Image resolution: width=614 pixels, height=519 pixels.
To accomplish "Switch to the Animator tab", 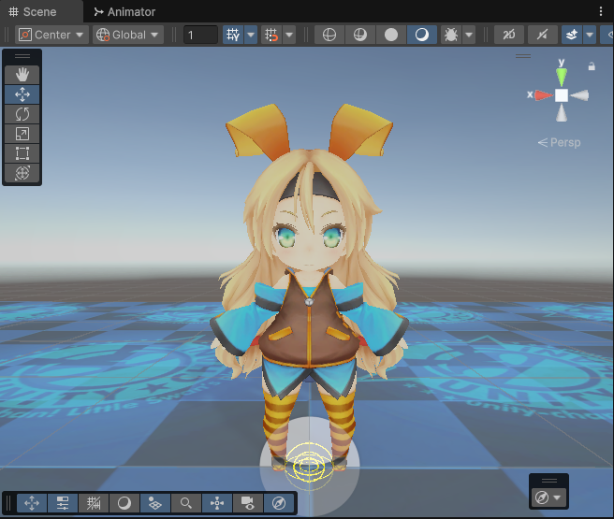I will 124,12.
